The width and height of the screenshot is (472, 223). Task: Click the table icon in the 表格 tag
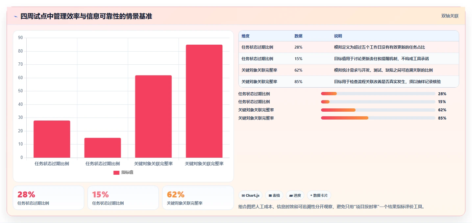tap(270, 195)
